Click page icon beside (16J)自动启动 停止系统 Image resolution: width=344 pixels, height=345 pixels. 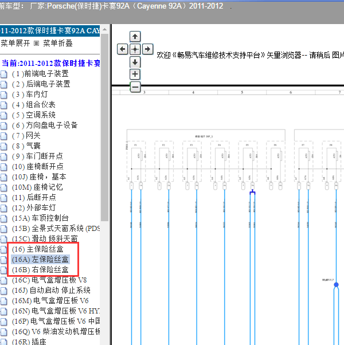[4, 291]
